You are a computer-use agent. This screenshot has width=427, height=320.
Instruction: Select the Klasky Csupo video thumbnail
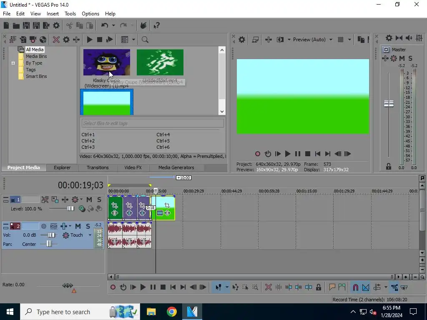point(107,62)
